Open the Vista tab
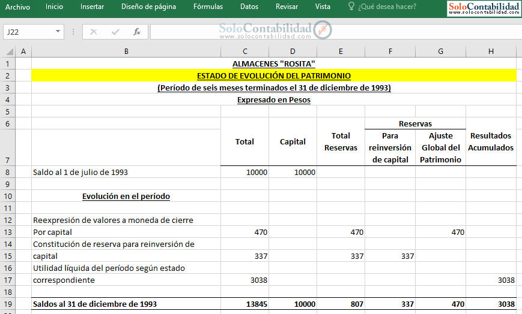 [x=323, y=7]
